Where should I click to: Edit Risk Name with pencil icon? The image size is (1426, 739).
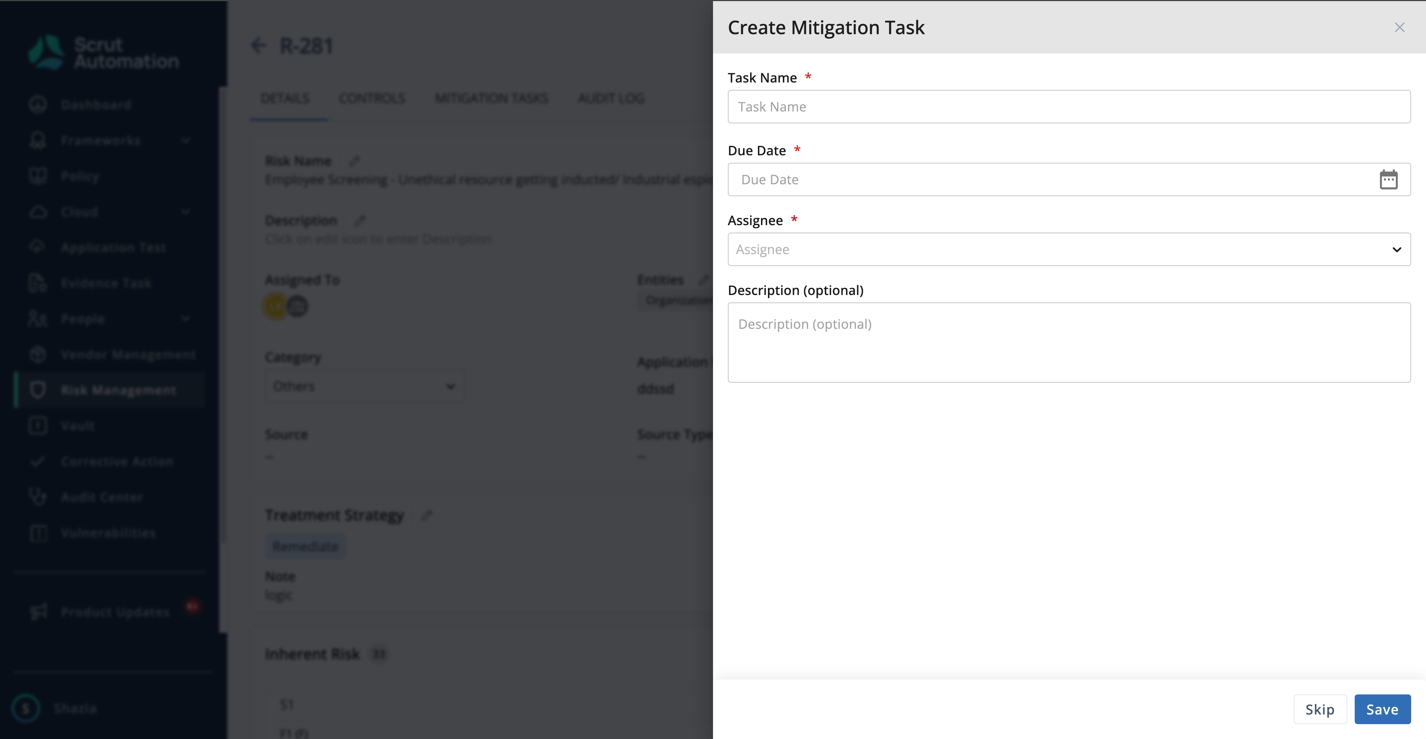(x=354, y=161)
